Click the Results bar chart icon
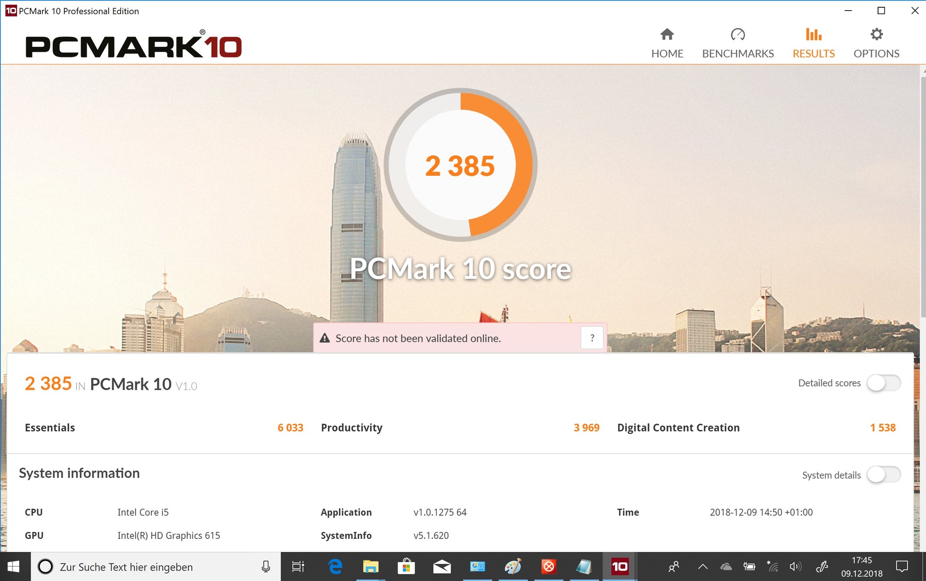Screen dimensions: 926x581 [813, 35]
